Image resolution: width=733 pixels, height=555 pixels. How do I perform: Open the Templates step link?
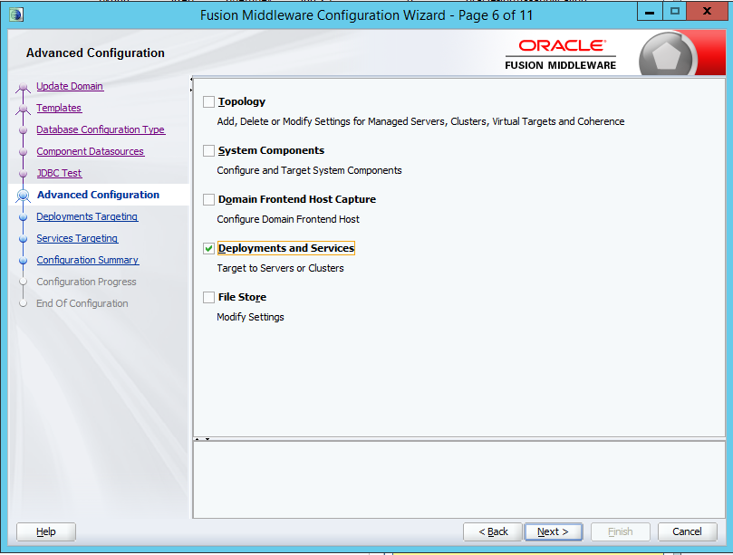coord(59,108)
